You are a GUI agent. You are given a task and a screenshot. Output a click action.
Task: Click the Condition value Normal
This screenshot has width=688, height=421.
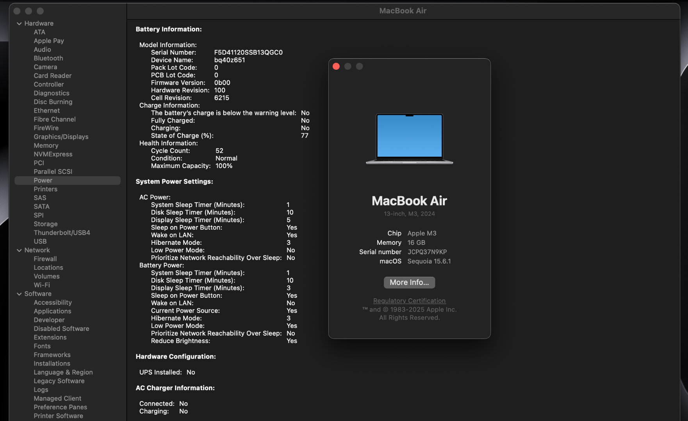pos(226,158)
